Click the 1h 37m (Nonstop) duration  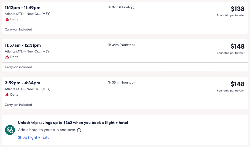(x=121, y=7)
